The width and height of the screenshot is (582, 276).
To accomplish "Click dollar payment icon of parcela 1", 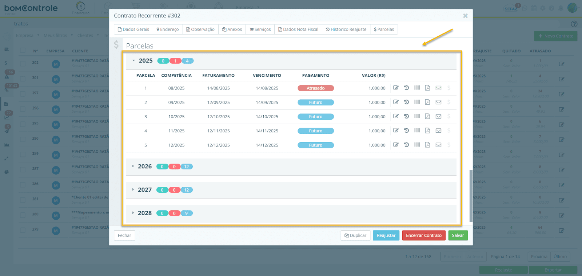I will tap(449, 88).
